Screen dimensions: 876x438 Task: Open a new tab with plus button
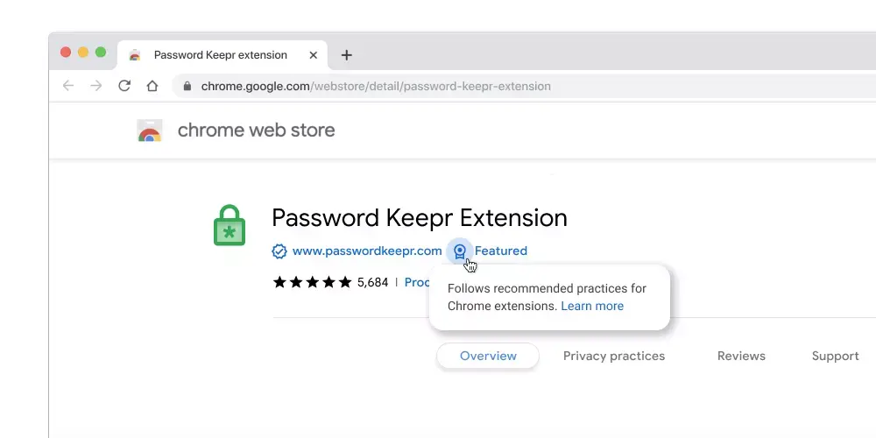coord(346,54)
